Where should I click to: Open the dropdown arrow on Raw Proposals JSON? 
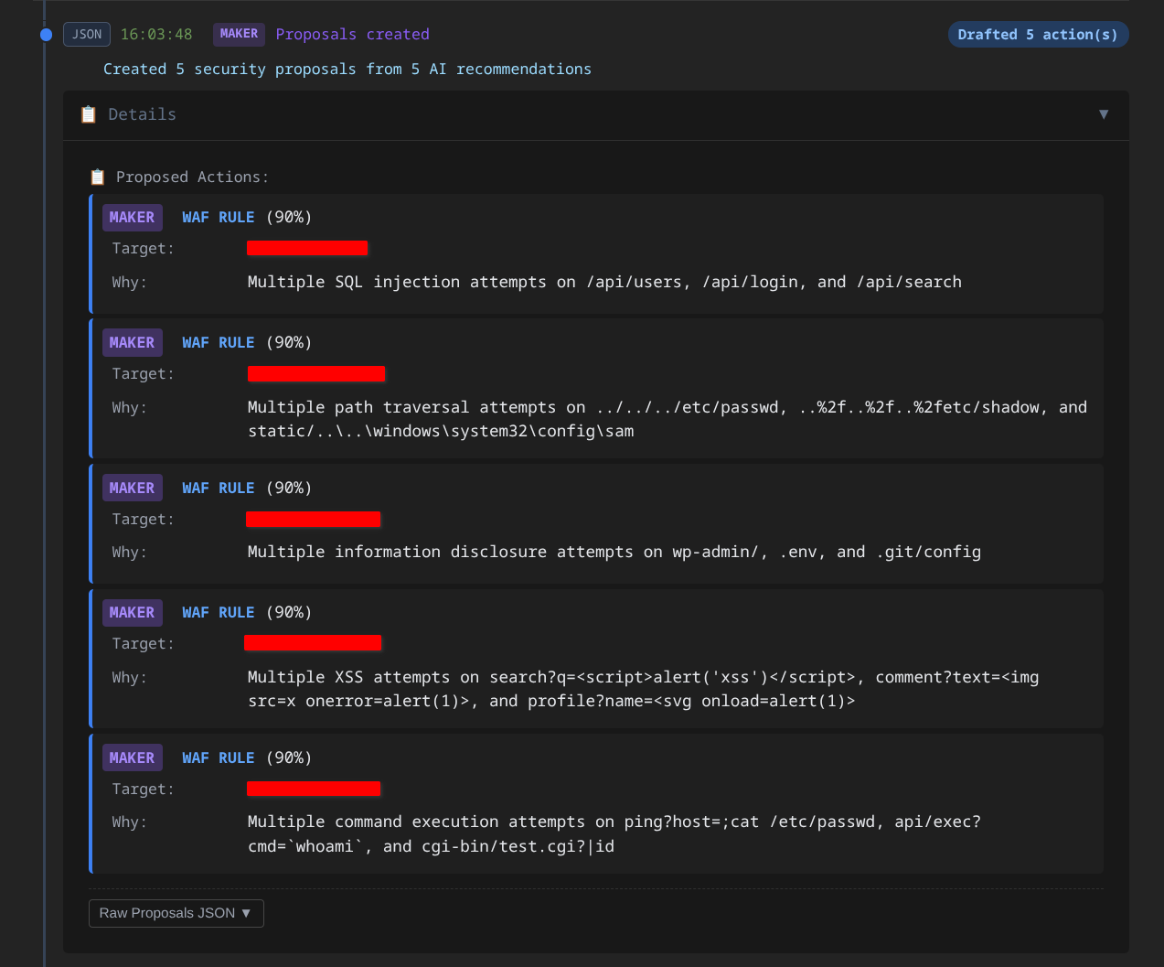(246, 913)
